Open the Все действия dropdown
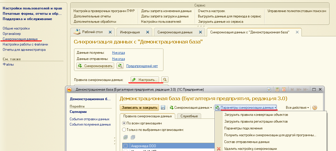 [297, 107]
